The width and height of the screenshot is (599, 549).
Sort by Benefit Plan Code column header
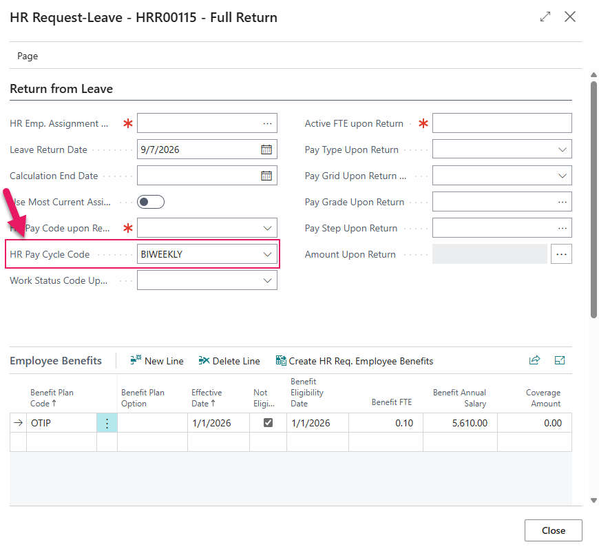(52, 398)
